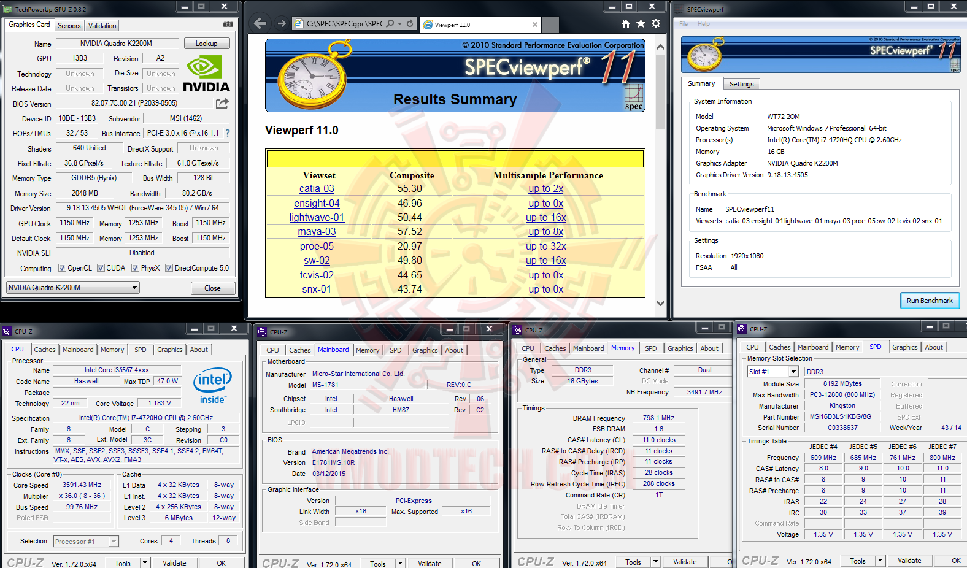Click the stopwatch image in SPECviewperf app

coord(704,55)
